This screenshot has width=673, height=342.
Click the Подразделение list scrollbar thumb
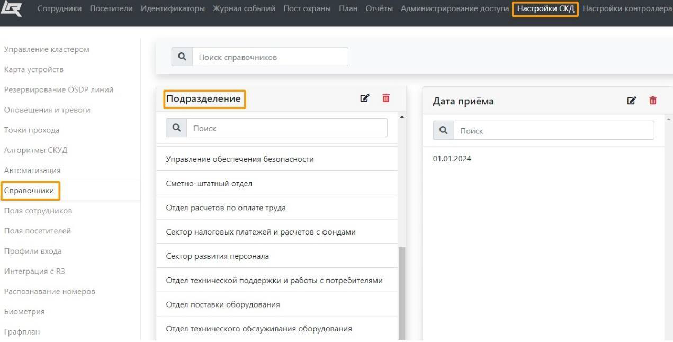coord(401,291)
